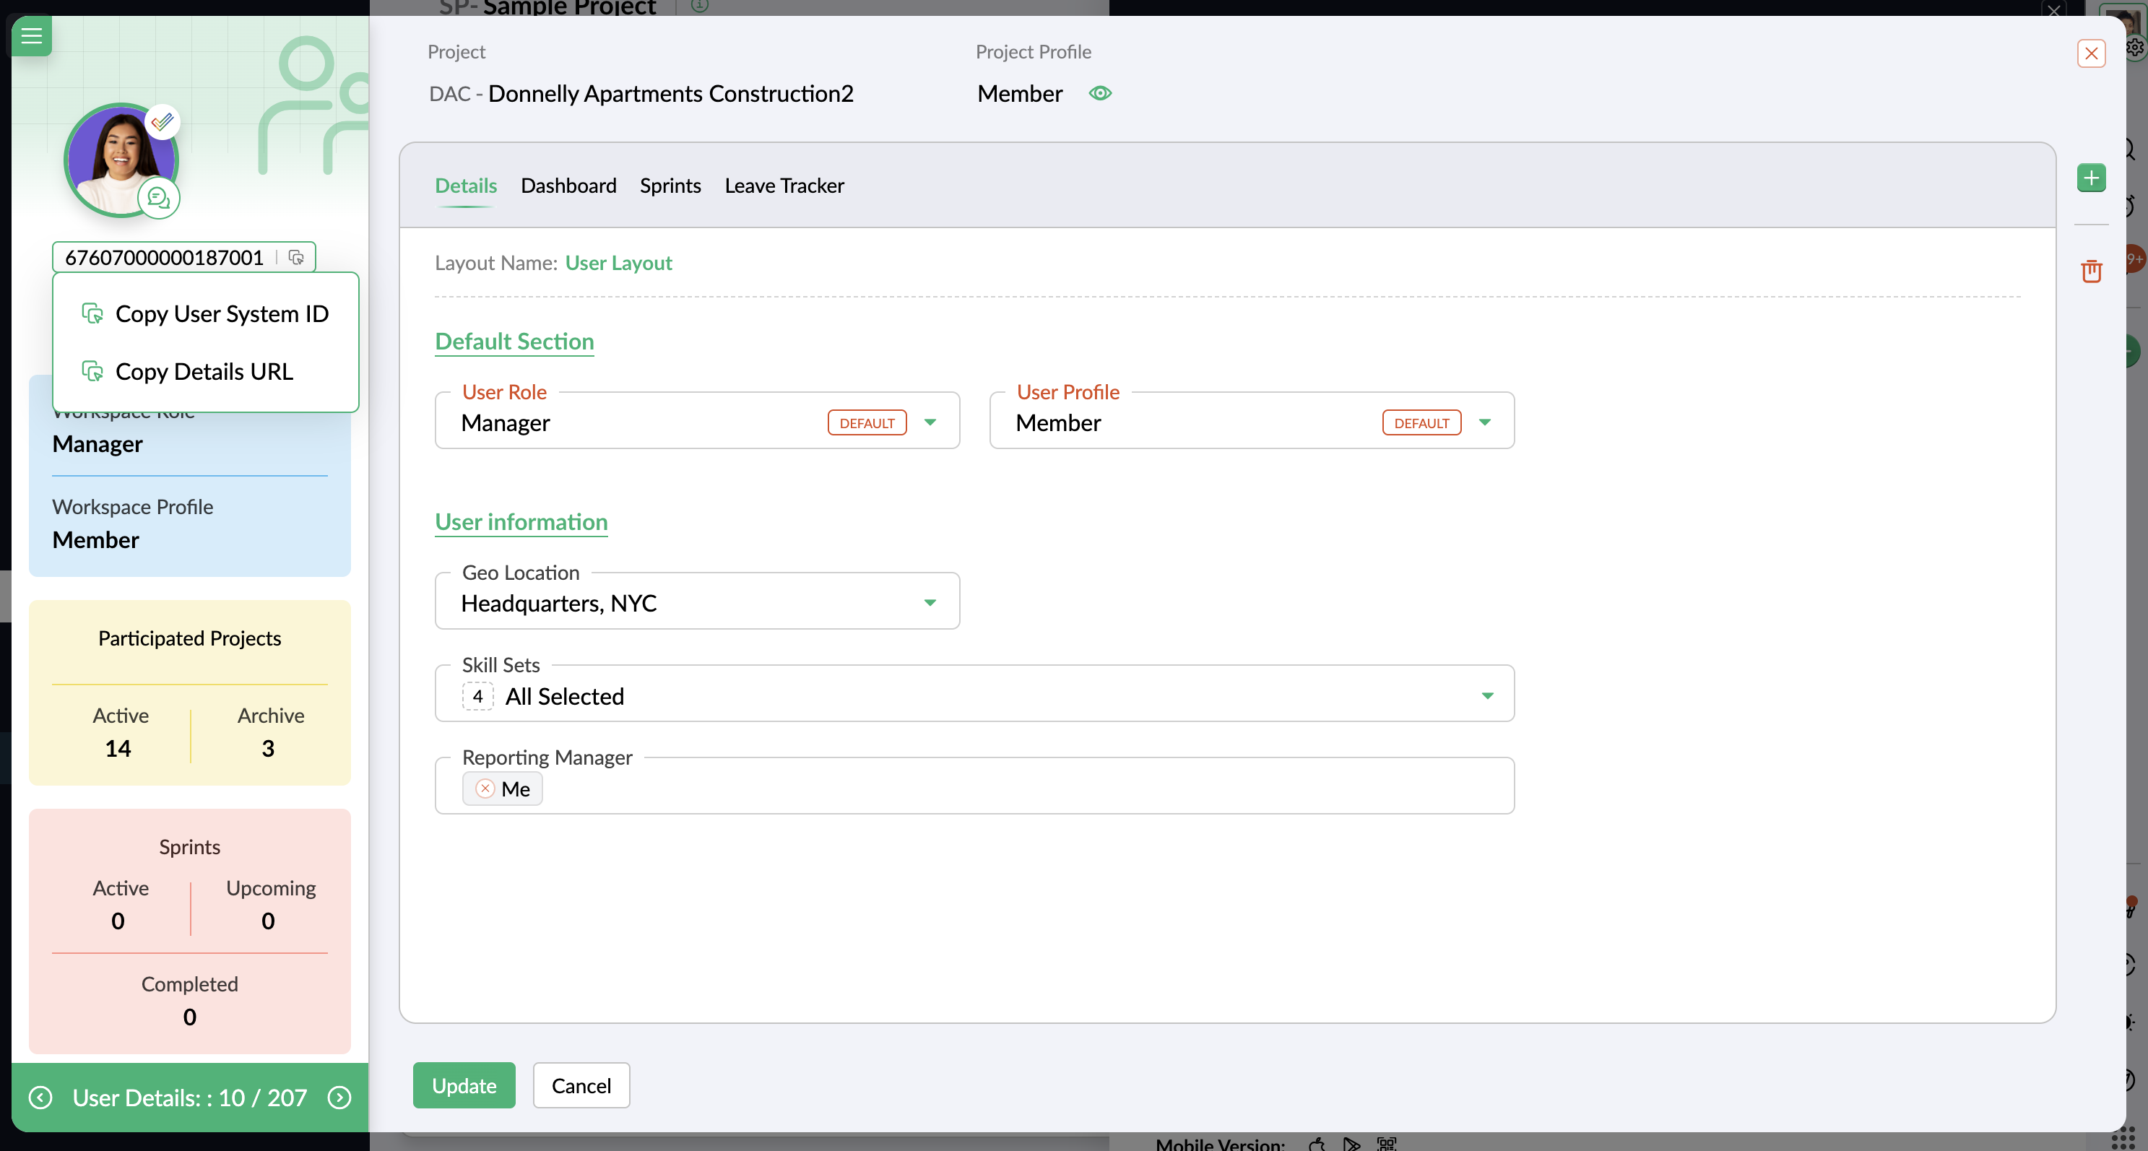Click the Reporting Manager input field
Screen dimensions: 2148x1151
pyautogui.click(x=1000, y=789)
